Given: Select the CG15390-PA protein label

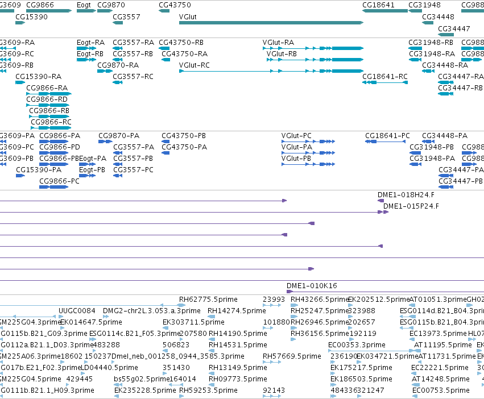Looking at the screenshot, I should (39, 170).
